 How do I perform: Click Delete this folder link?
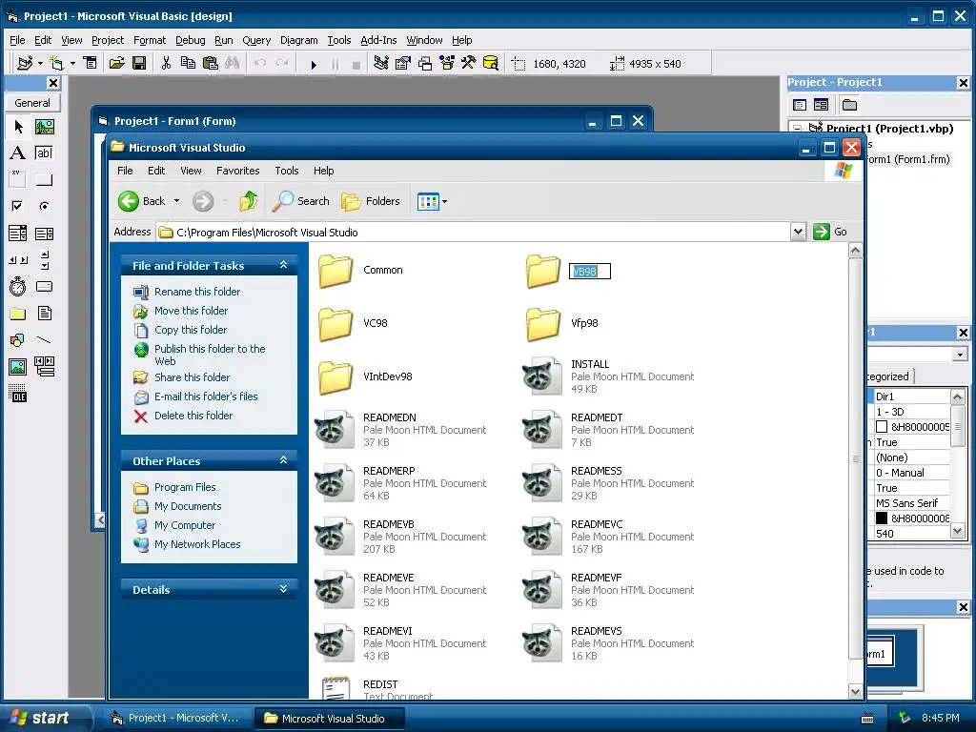tap(193, 416)
